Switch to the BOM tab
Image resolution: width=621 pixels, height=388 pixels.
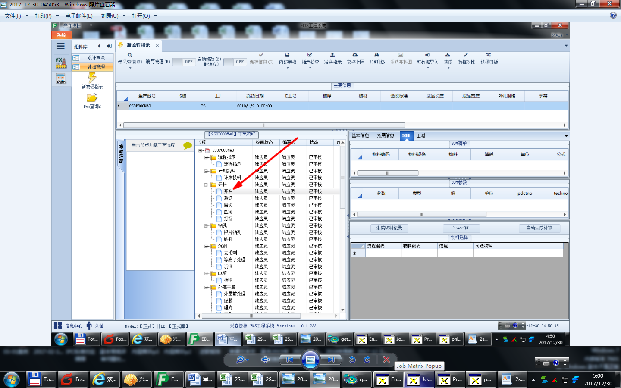click(x=406, y=135)
